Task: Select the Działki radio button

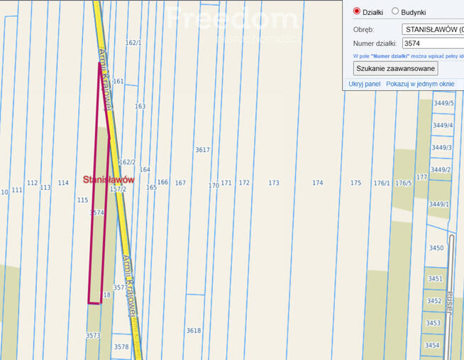Action: pos(357,11)
